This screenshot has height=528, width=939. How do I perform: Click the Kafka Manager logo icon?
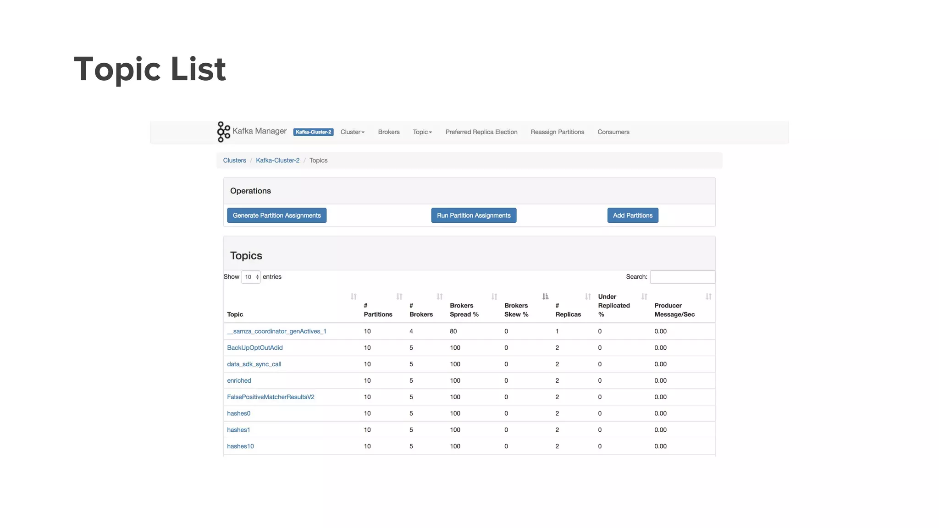(223, 132)
